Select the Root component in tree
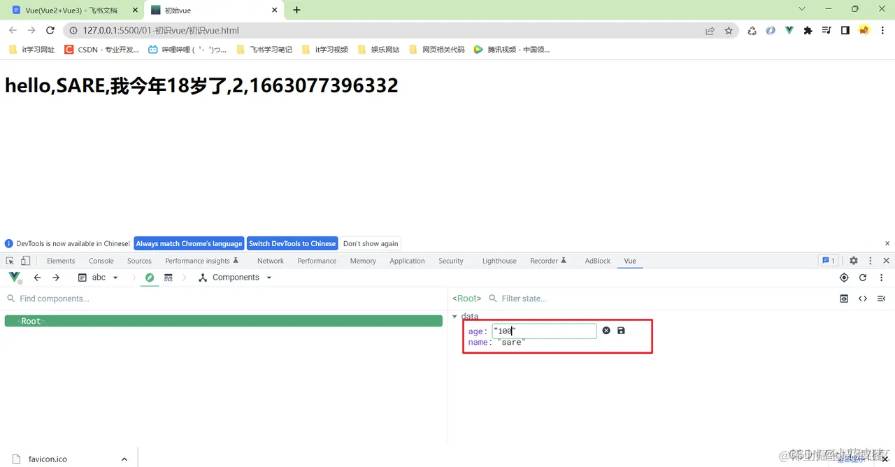Image resolution: width=895 pixels, height=467 pixels. pyautogui.click(x=224, y=321)
